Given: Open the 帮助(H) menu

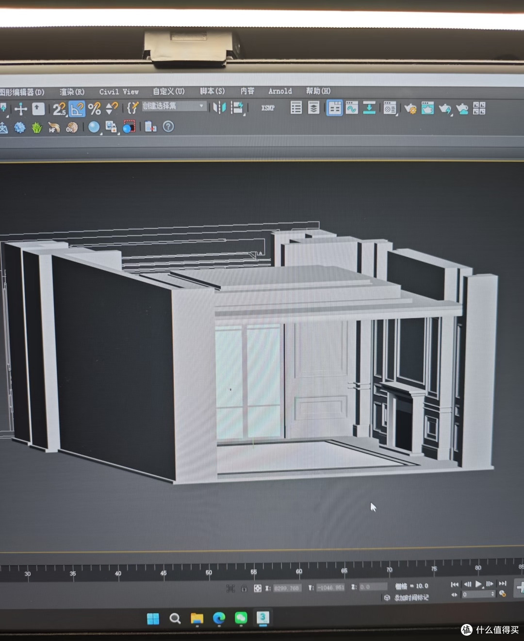Looking at the screenshot, I should pyautogui.click(x=318, y=91).
